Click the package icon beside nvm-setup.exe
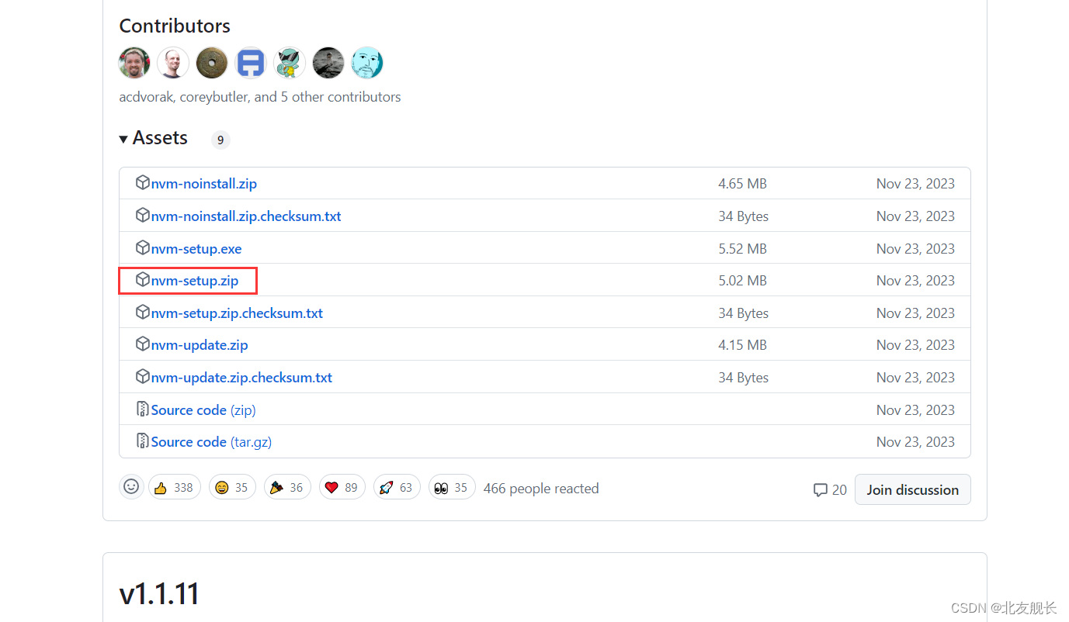 click(142, 248)
